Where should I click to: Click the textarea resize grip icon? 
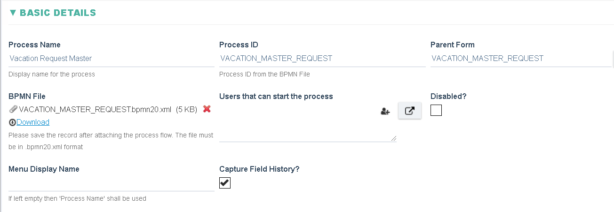click(x=394, y=138)
